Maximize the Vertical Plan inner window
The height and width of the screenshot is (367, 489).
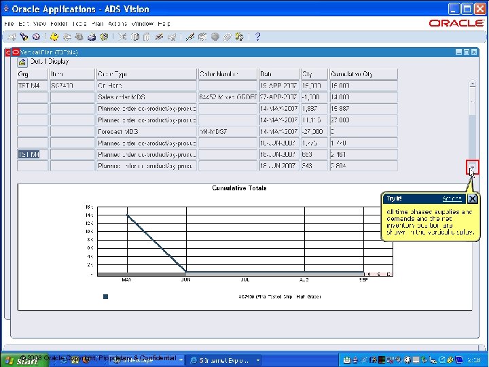pos(467,52)
